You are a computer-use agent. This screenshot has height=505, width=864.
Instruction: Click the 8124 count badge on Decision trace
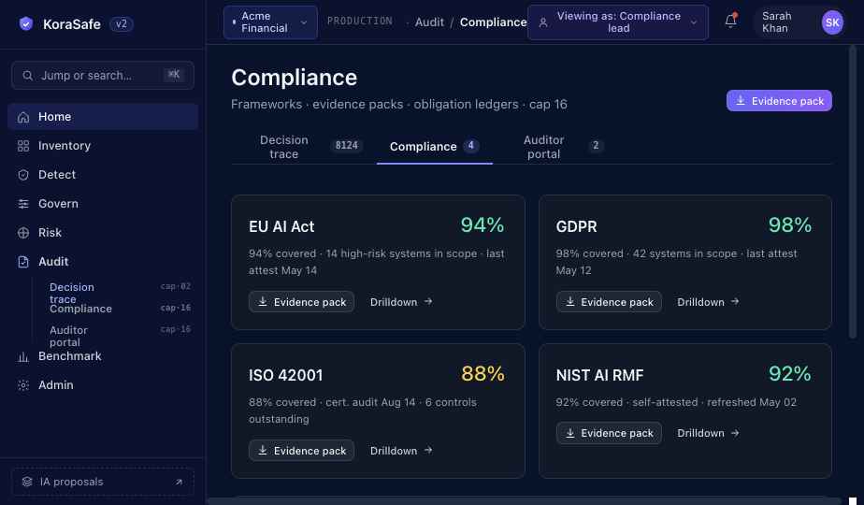[347, 146]
